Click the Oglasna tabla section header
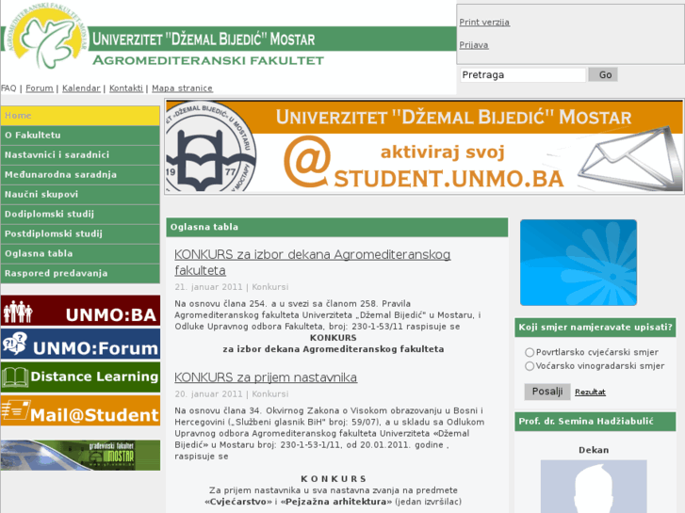 (336, 227)
